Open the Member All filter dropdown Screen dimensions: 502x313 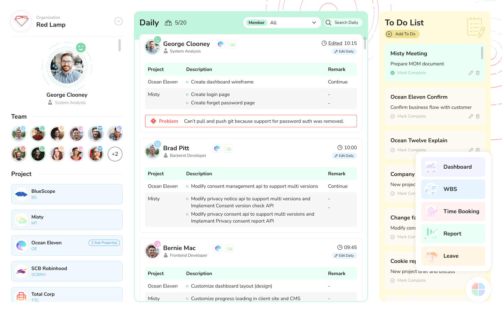(282, 23)
